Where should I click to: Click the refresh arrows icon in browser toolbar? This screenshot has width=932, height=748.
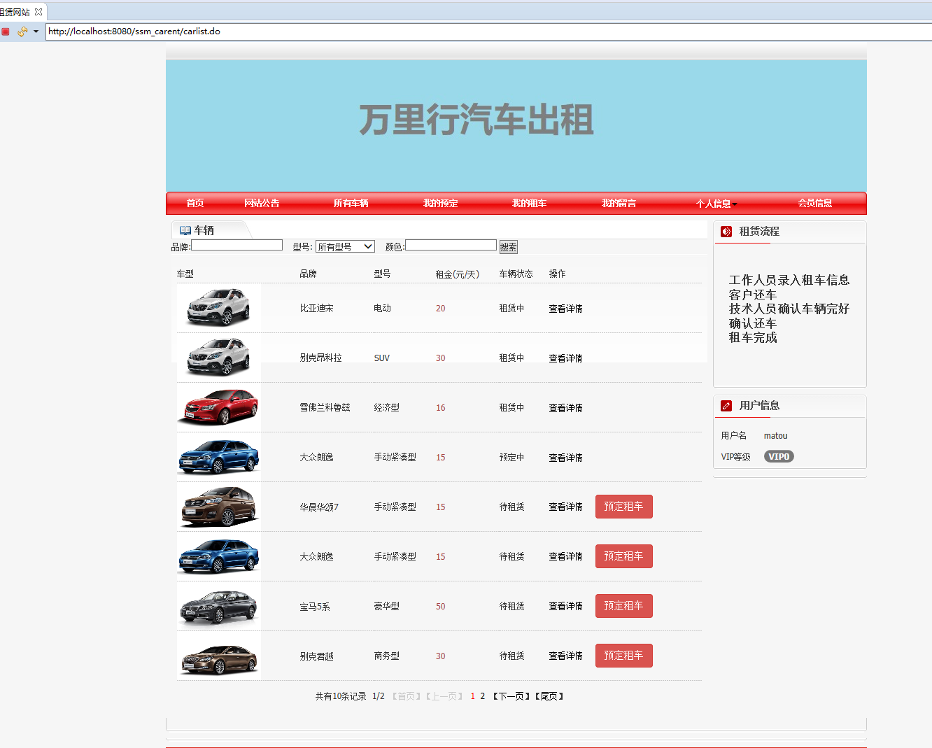22,31
